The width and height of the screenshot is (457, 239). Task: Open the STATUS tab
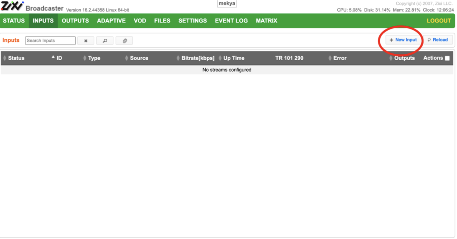14,20
